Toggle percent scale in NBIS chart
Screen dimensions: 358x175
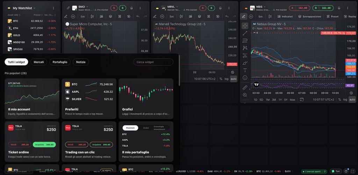coord(339,100)
